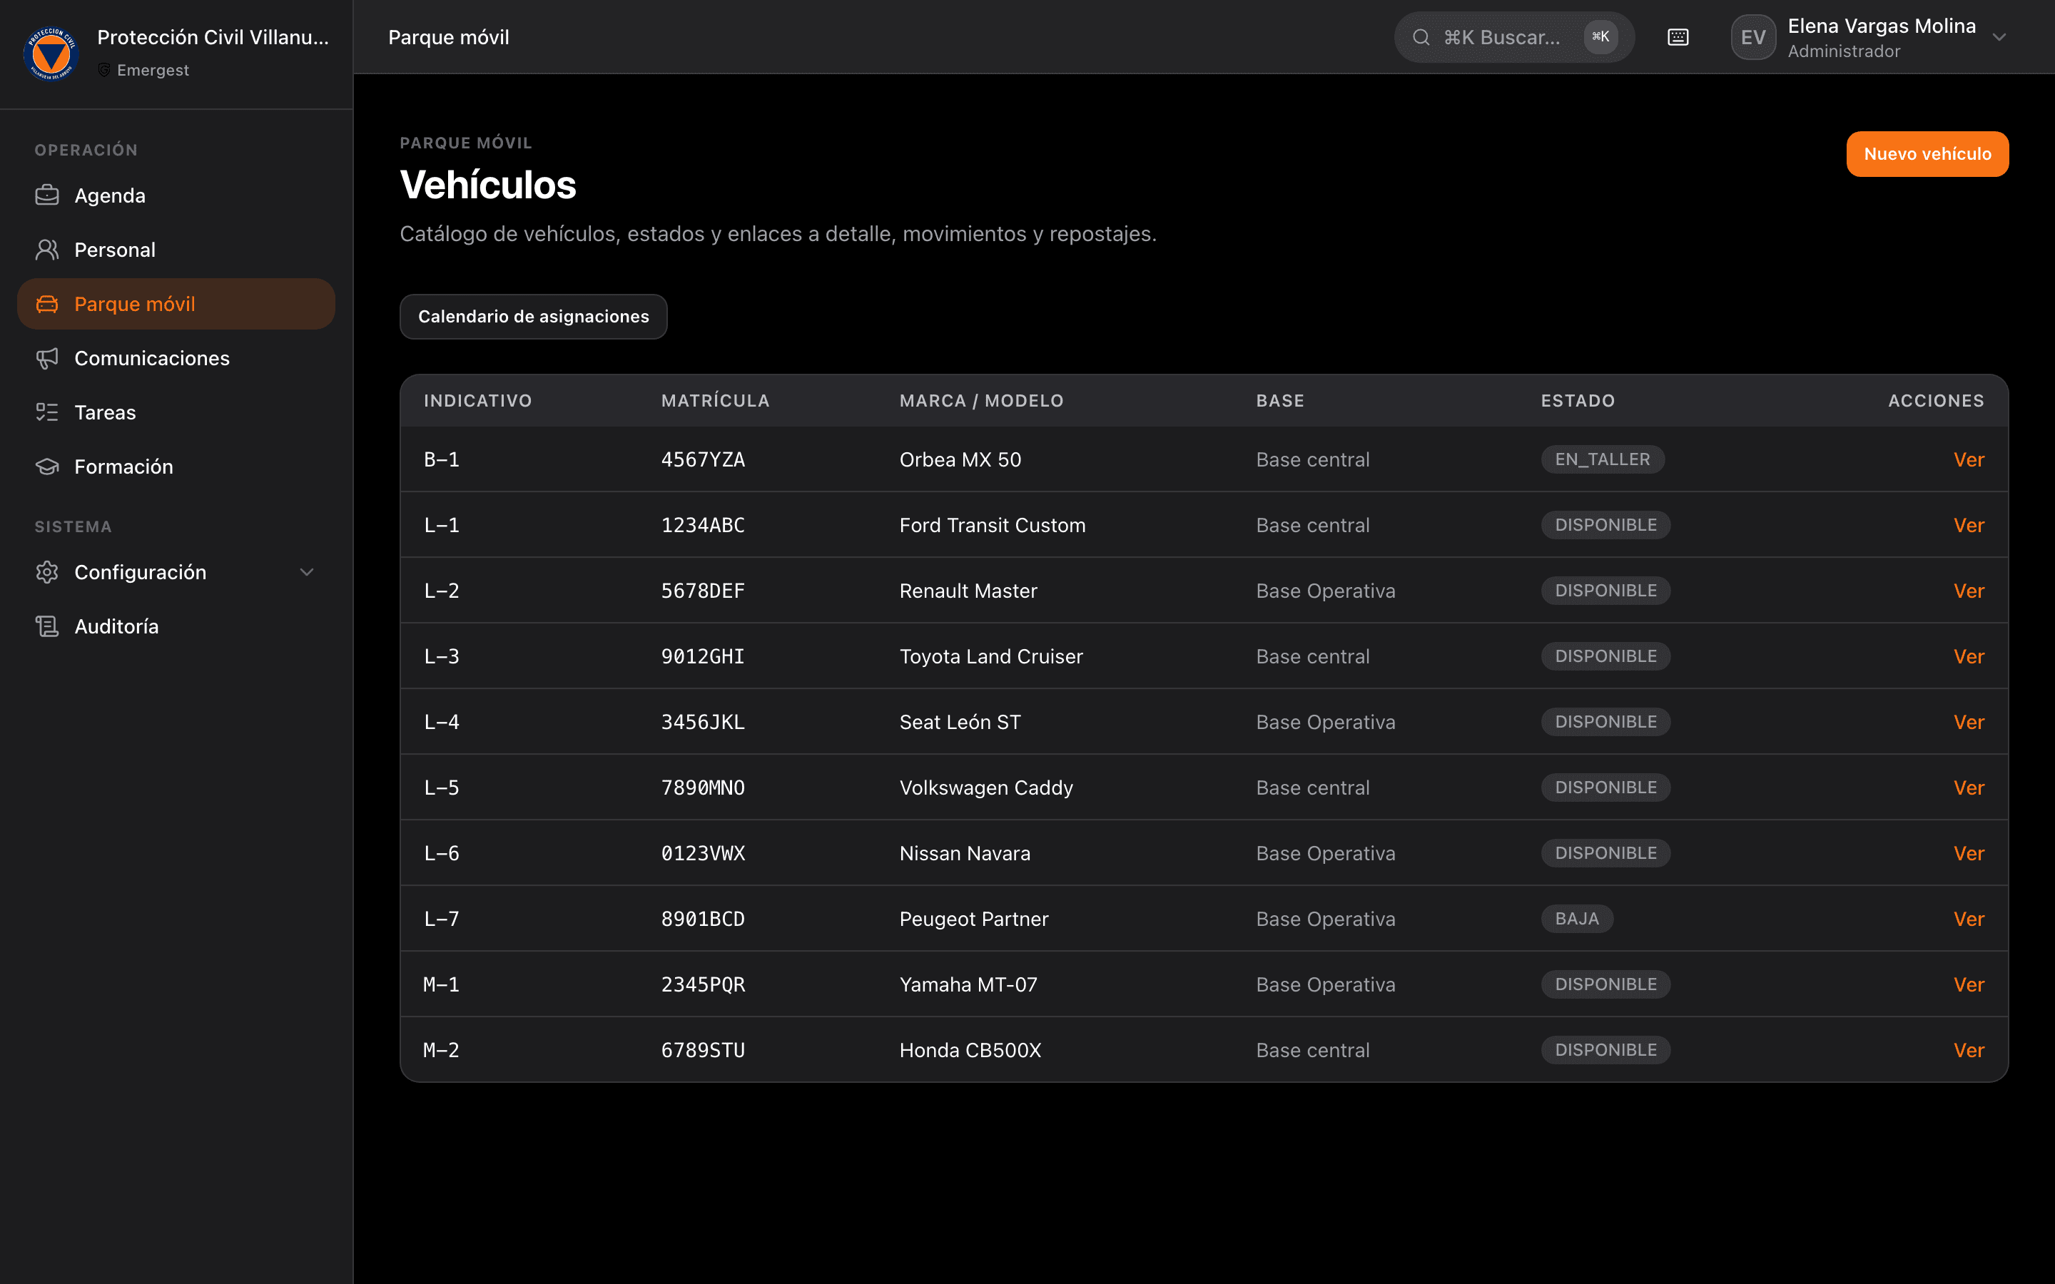Open the Tareas section
Screen dimensions: 2055x1284
(x=176, y=413)
